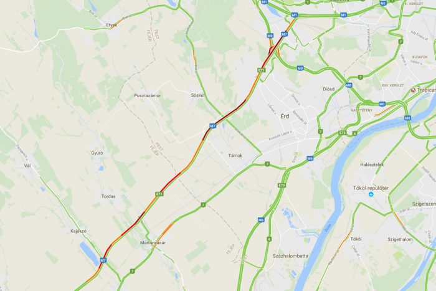
Task: Click the airport icon at Tököl repülőtér
Action: [x=371, y=194]
